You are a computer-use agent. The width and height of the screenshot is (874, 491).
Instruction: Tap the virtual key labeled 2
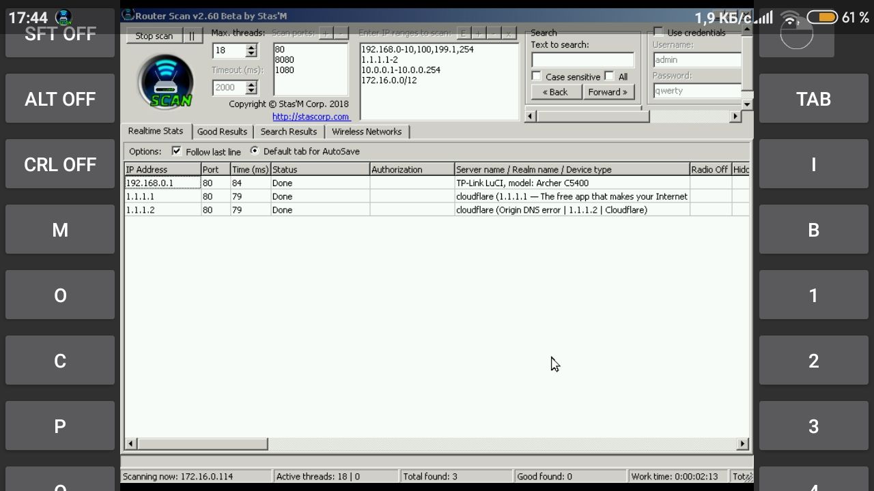pyautogui.click(x=813, y=361)
